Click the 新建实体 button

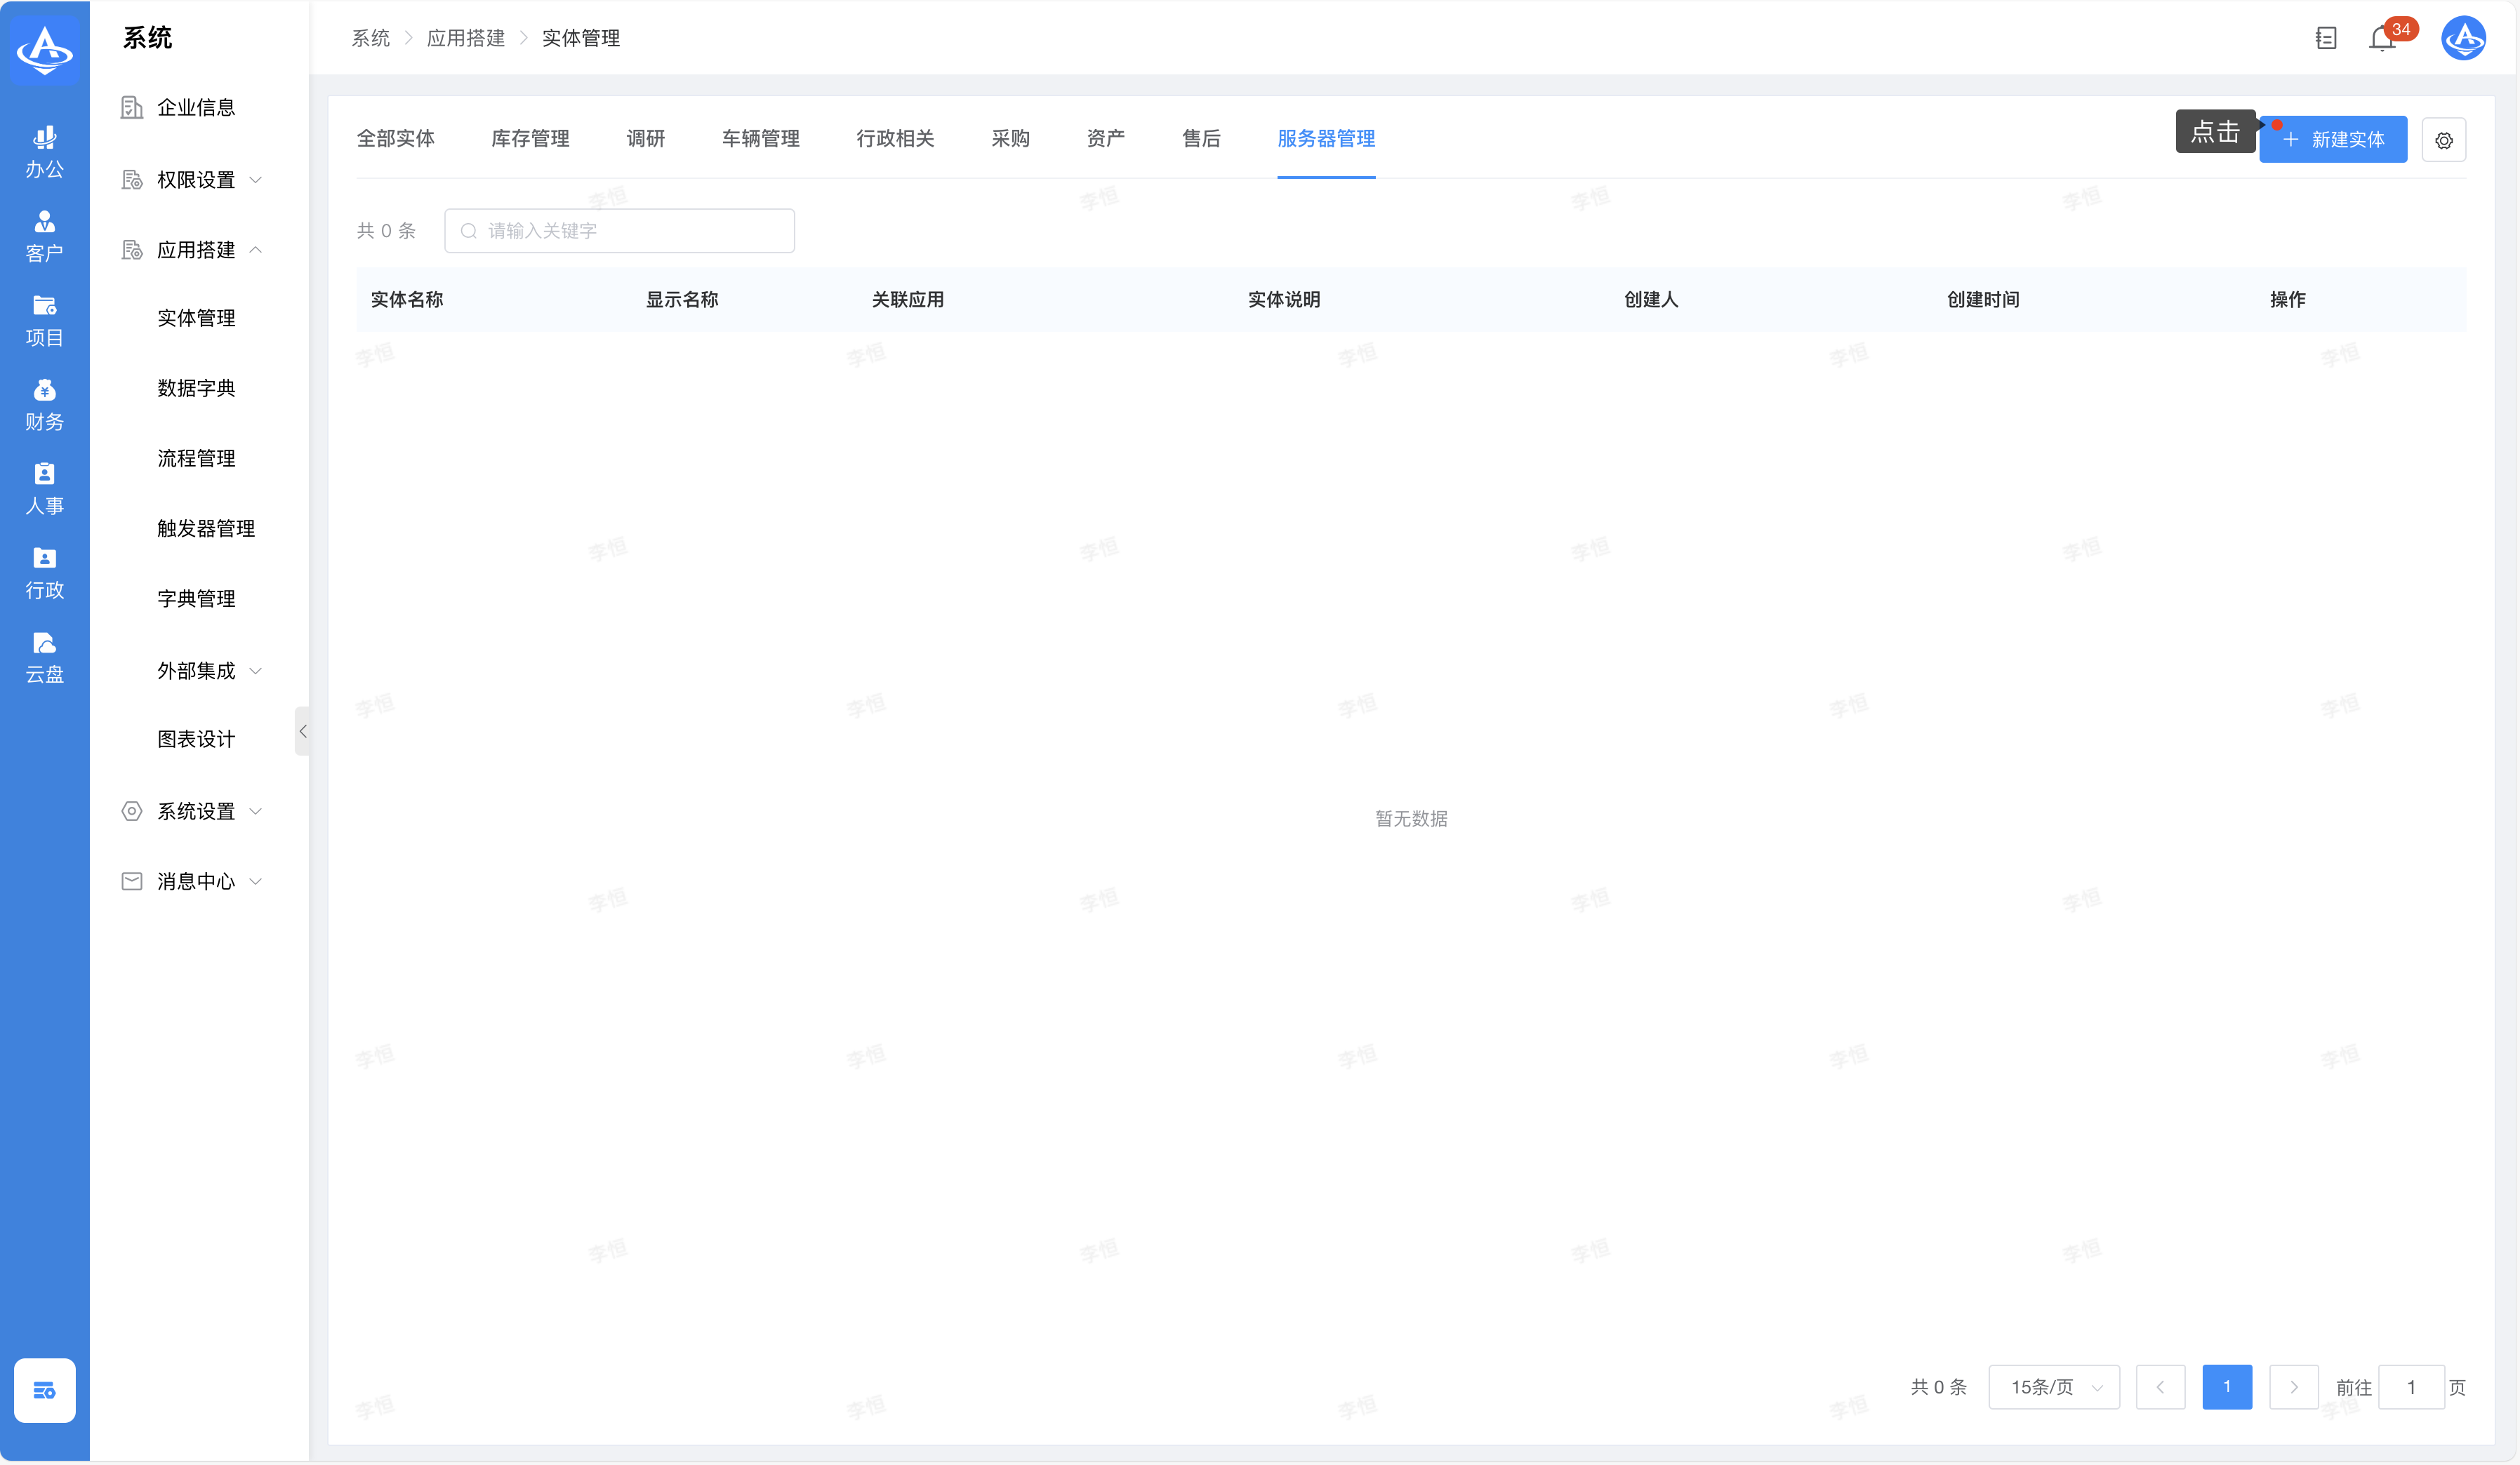pos(2333,140)
